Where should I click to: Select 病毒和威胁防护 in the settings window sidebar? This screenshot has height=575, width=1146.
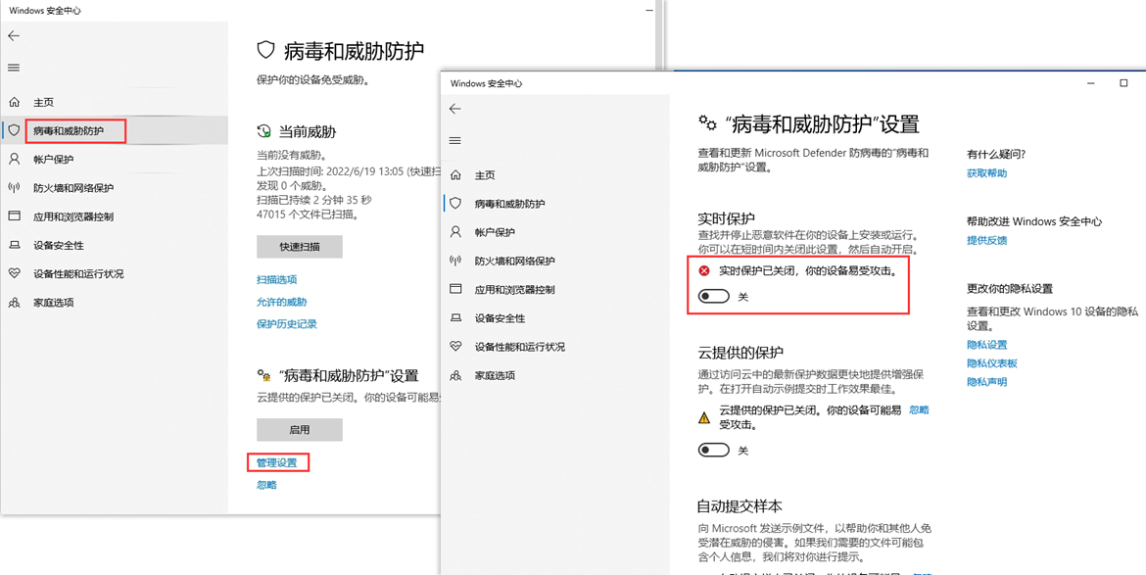[509, 204]
